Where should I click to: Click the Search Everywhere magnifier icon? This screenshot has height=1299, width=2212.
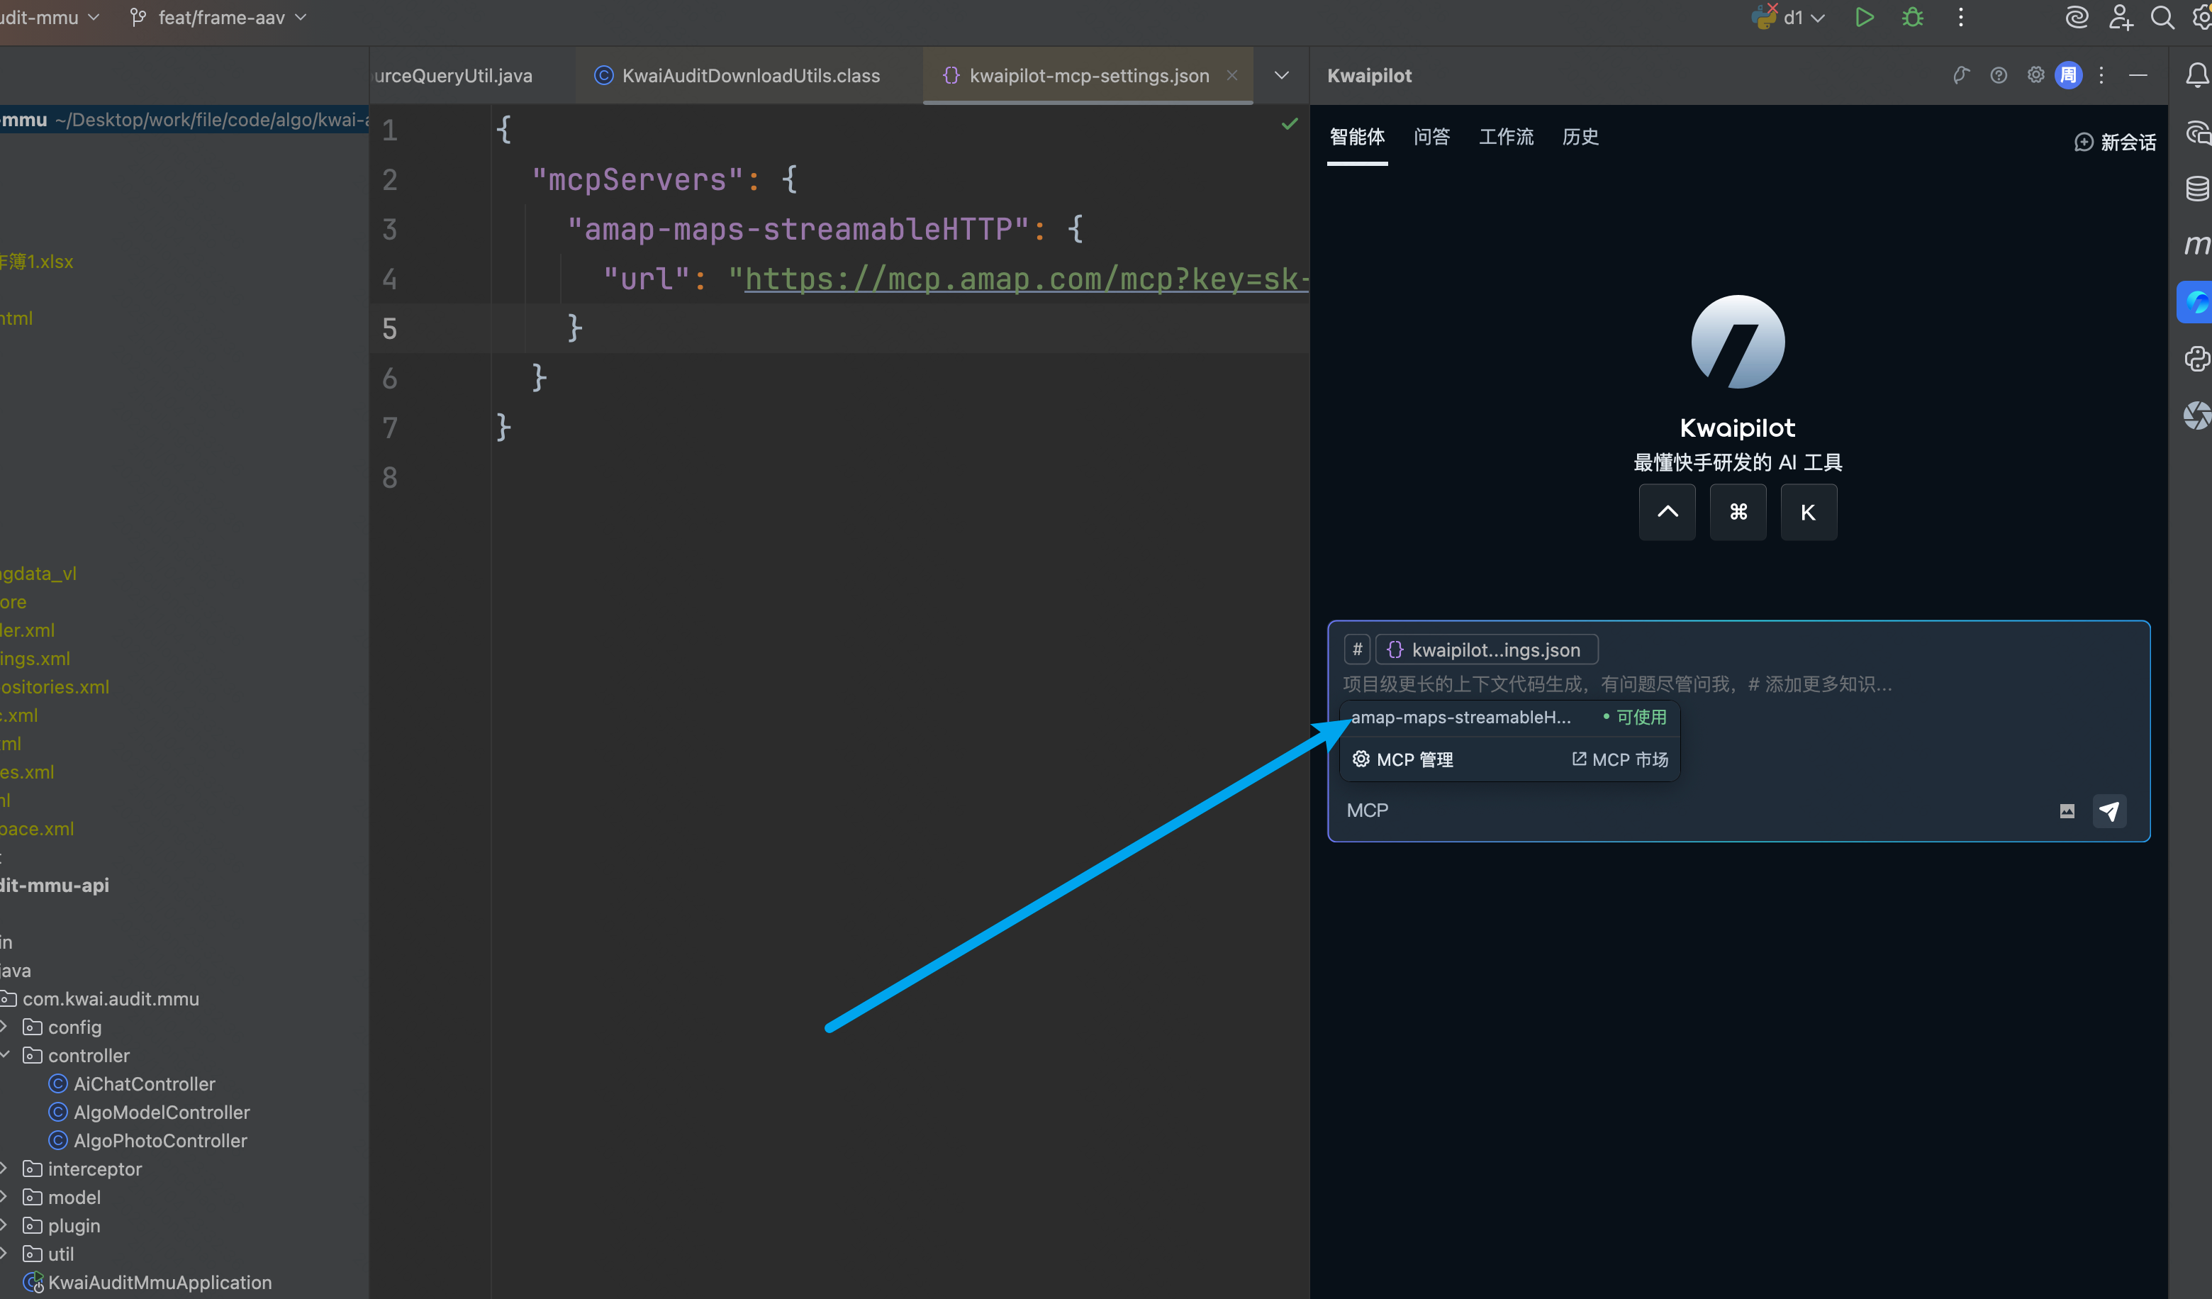click(x=2162, y=18)
